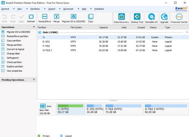The height and width of the screenshot is (137, 189).
Task: Click the 15.86 GB used value
Action: click(122, 42)
